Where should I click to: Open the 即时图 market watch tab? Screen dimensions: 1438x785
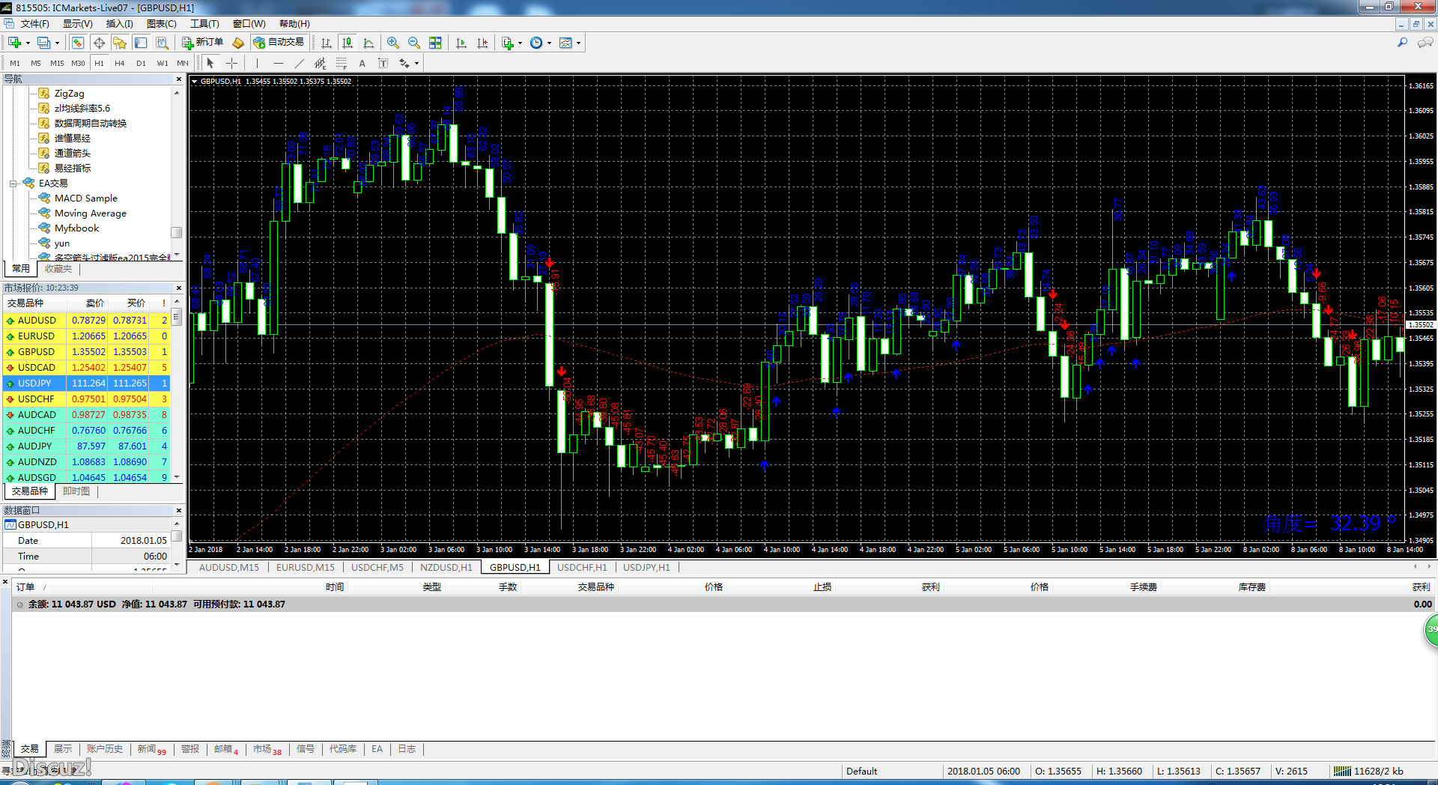coord(76,491)
